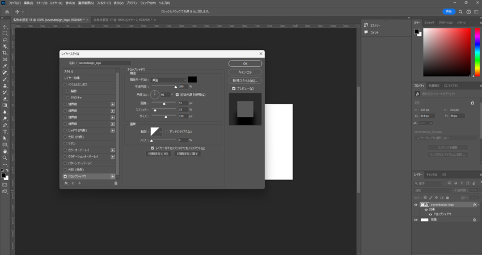Screen dimensions: 482x255
Task: Click the 不透明度 opacity slider in dialog
Action: coord(164,87)
